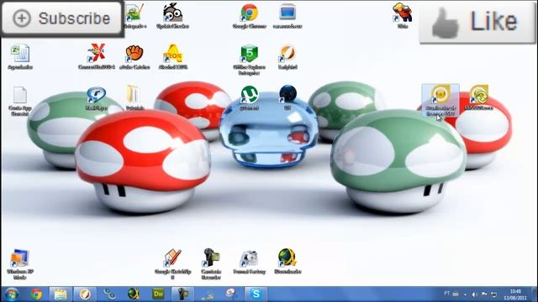Open green cube number 5 shortcut
The width and height of the screenshot is (538, 302).
coord(250,60)
